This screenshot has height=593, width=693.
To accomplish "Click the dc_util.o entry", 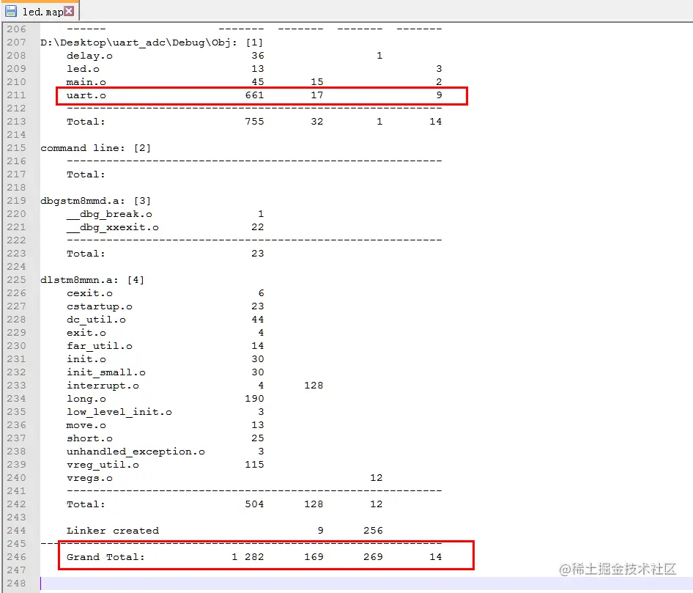I will (x=96, y=320).
